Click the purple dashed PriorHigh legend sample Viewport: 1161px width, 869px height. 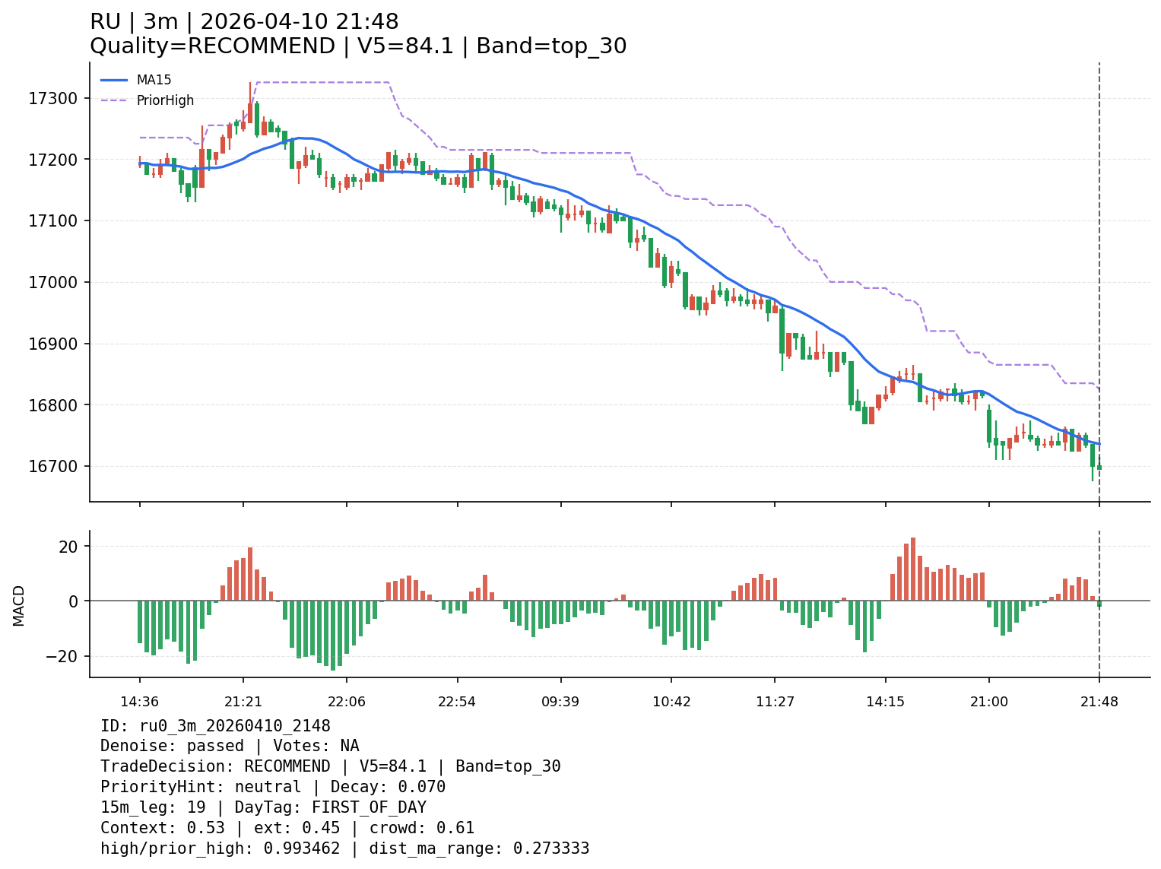tap(114, 100)
